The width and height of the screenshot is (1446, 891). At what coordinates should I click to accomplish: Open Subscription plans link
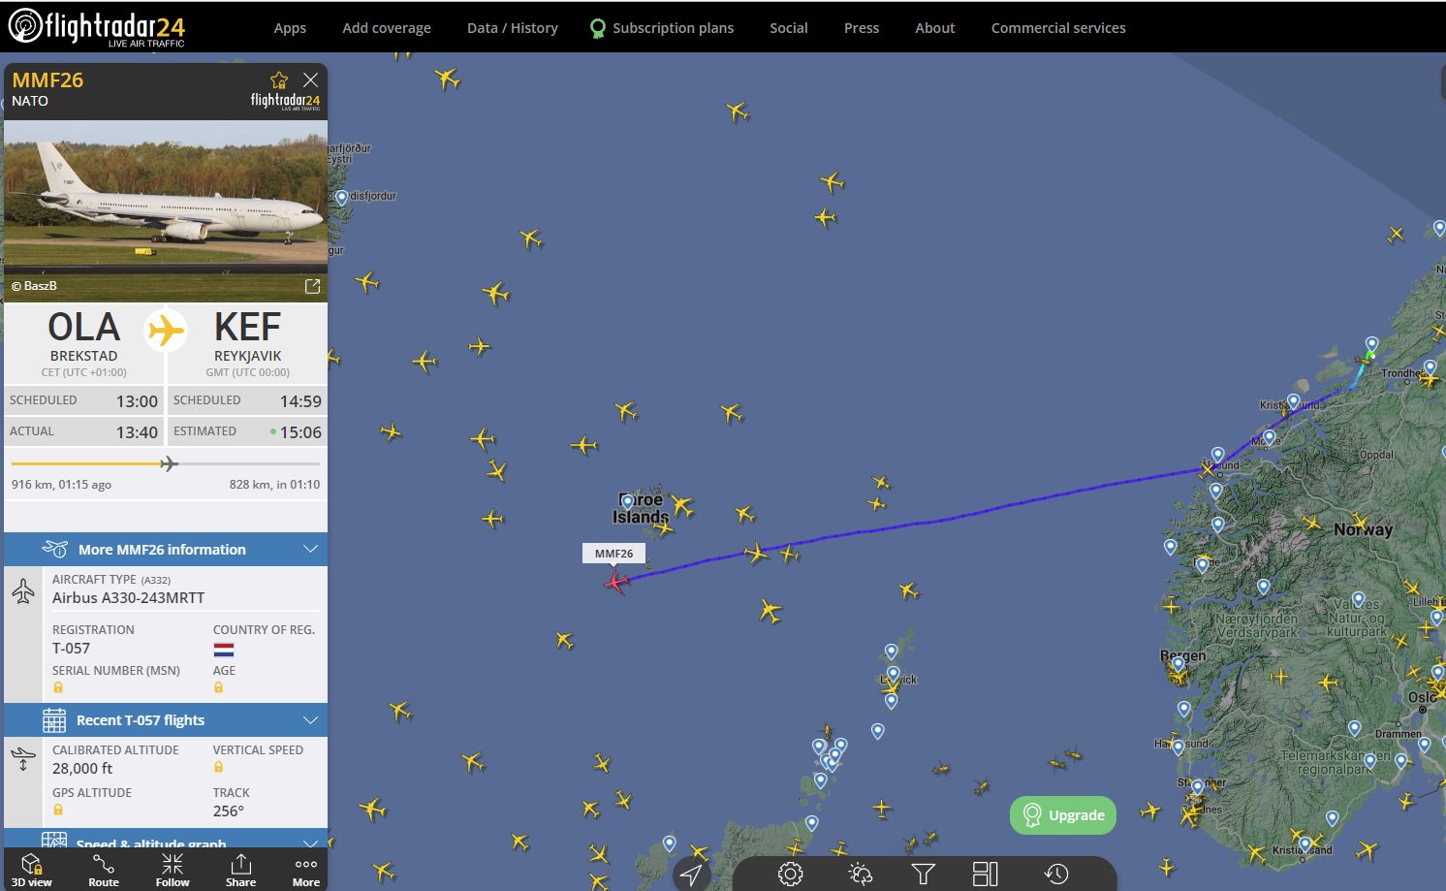pyautogui.click(x=662, y=28)
